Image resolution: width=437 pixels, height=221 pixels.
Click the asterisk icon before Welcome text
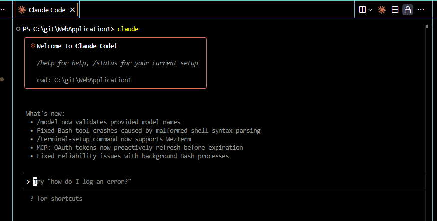coord(33,46)
